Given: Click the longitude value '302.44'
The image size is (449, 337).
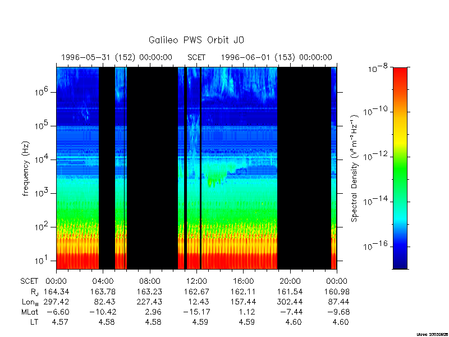Looking at the screenshot, I should point(290,302).
